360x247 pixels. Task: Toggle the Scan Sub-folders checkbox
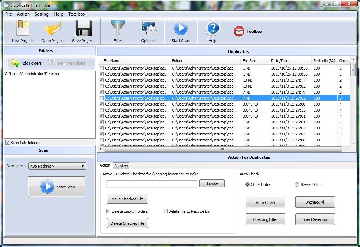coord(7,143)
